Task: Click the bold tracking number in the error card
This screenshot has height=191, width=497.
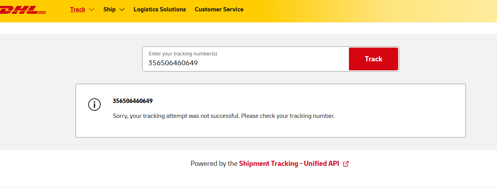Action: click(x=133, y=101)
